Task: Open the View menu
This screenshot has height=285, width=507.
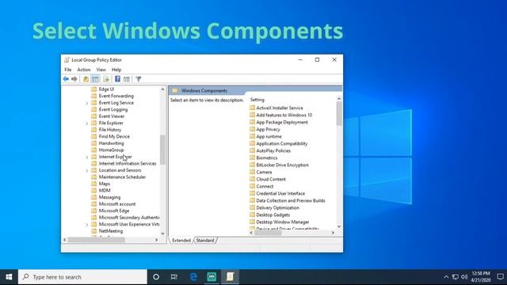Action: 101,70
